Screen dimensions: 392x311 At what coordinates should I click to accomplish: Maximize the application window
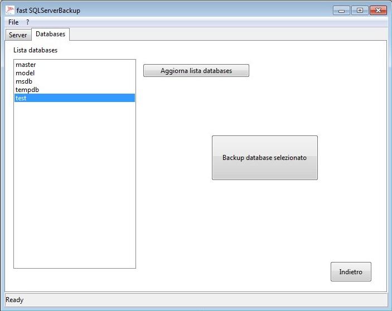tap(359, 10)
